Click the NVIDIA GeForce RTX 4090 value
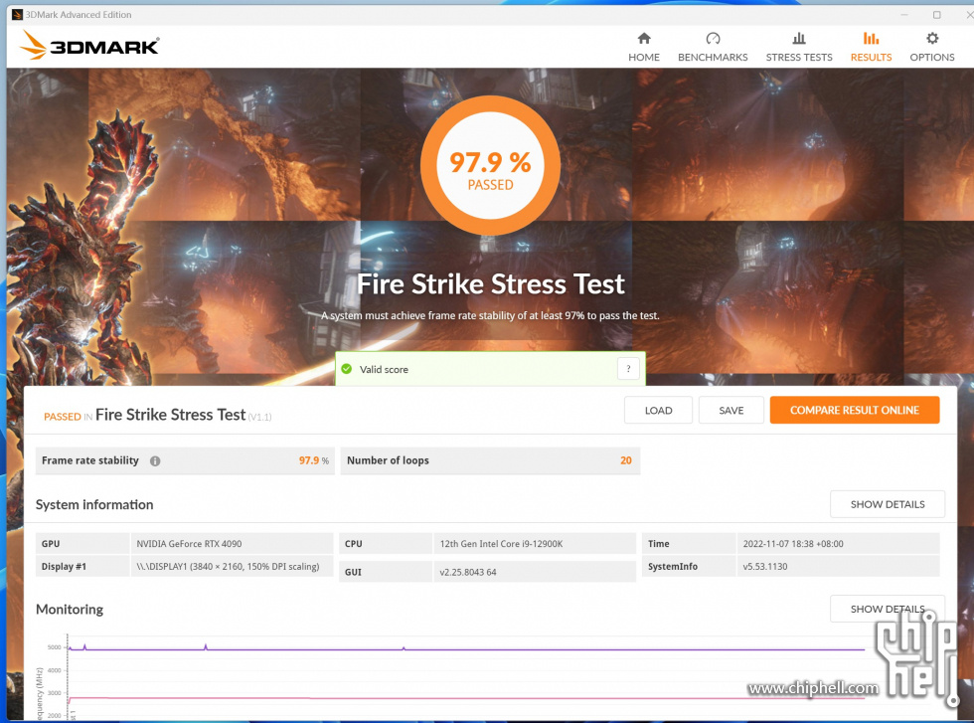Image resolution: width=974 pixels, height=723 pixels. click(x=189, y=543)
